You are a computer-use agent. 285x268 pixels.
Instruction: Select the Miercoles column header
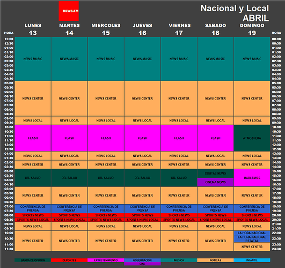coord(106,25)
